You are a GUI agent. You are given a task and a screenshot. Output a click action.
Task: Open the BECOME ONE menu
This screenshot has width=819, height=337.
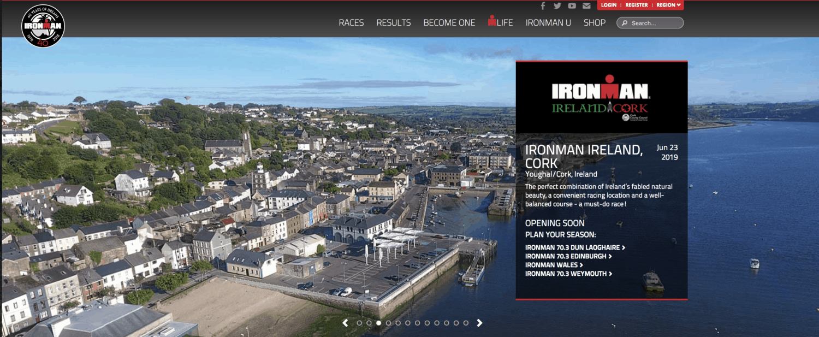pos(449,22)
